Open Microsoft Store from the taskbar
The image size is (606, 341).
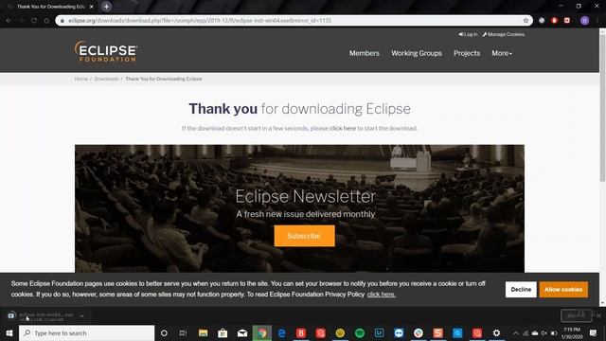click(x=223, y=332)
